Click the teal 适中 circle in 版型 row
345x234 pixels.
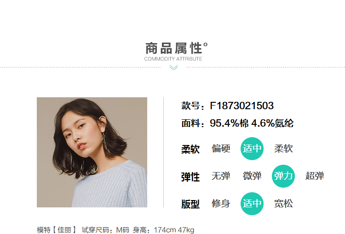[252, 203]
